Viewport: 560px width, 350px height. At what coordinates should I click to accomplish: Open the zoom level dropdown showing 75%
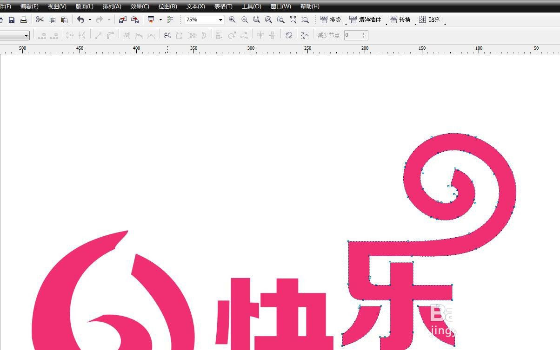(x=220, y=19)
